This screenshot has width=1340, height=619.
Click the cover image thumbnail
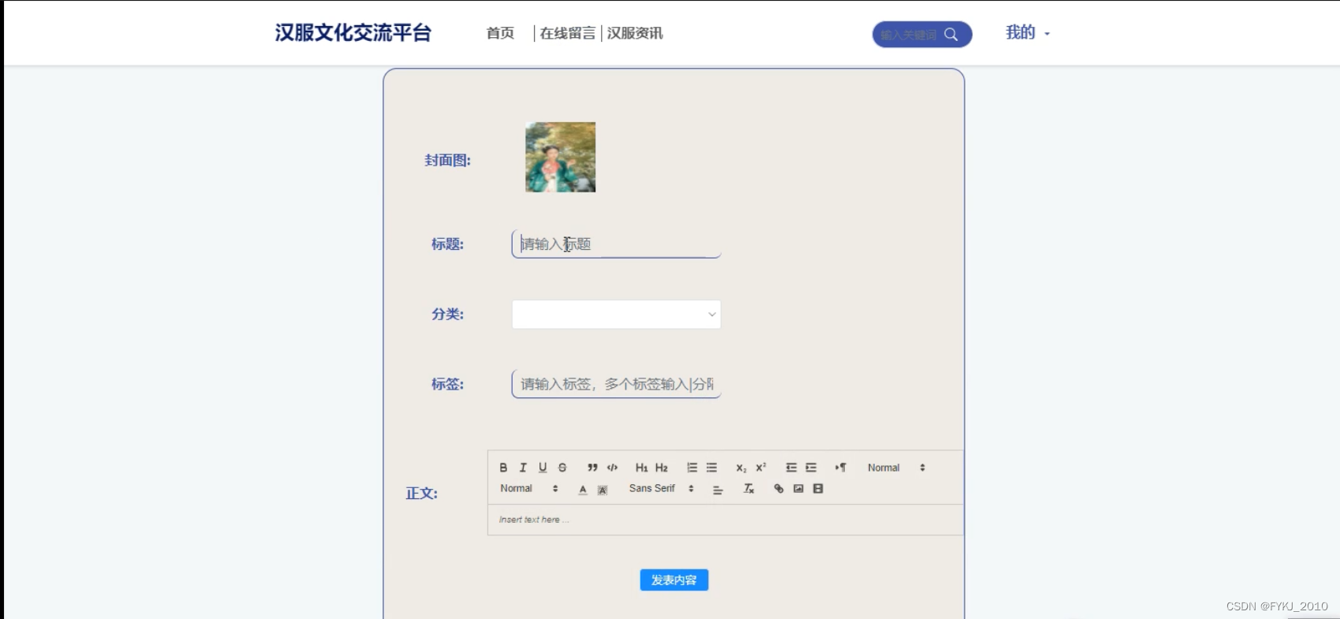pyautogui.click(x=560, y=157)
